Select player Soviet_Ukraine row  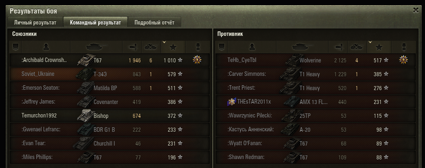point(110,74)
